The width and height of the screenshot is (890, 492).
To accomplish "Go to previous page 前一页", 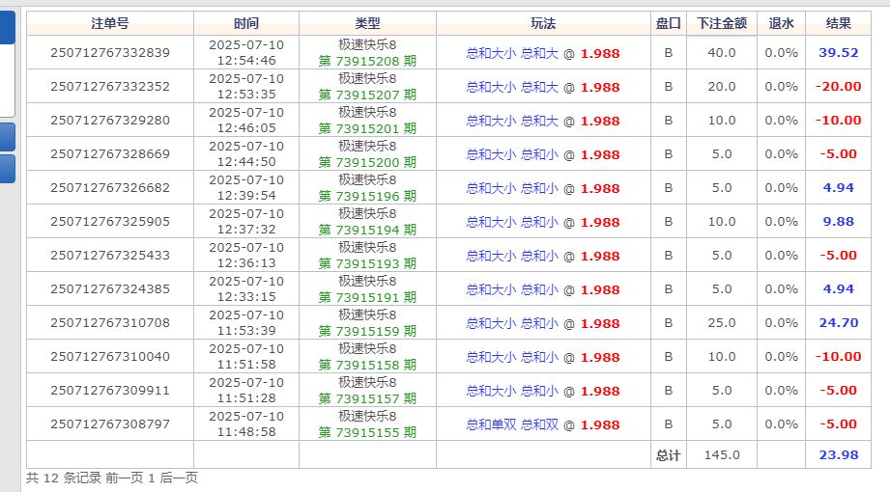I will click(x=124, y=478).
